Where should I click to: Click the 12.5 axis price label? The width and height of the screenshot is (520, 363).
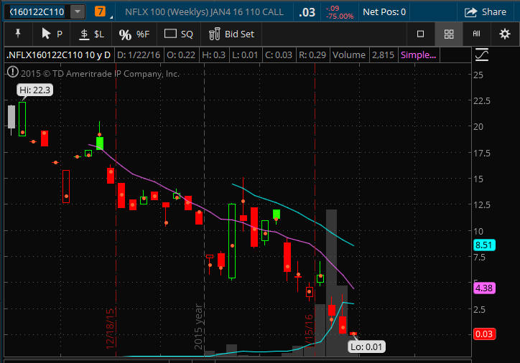481,204
